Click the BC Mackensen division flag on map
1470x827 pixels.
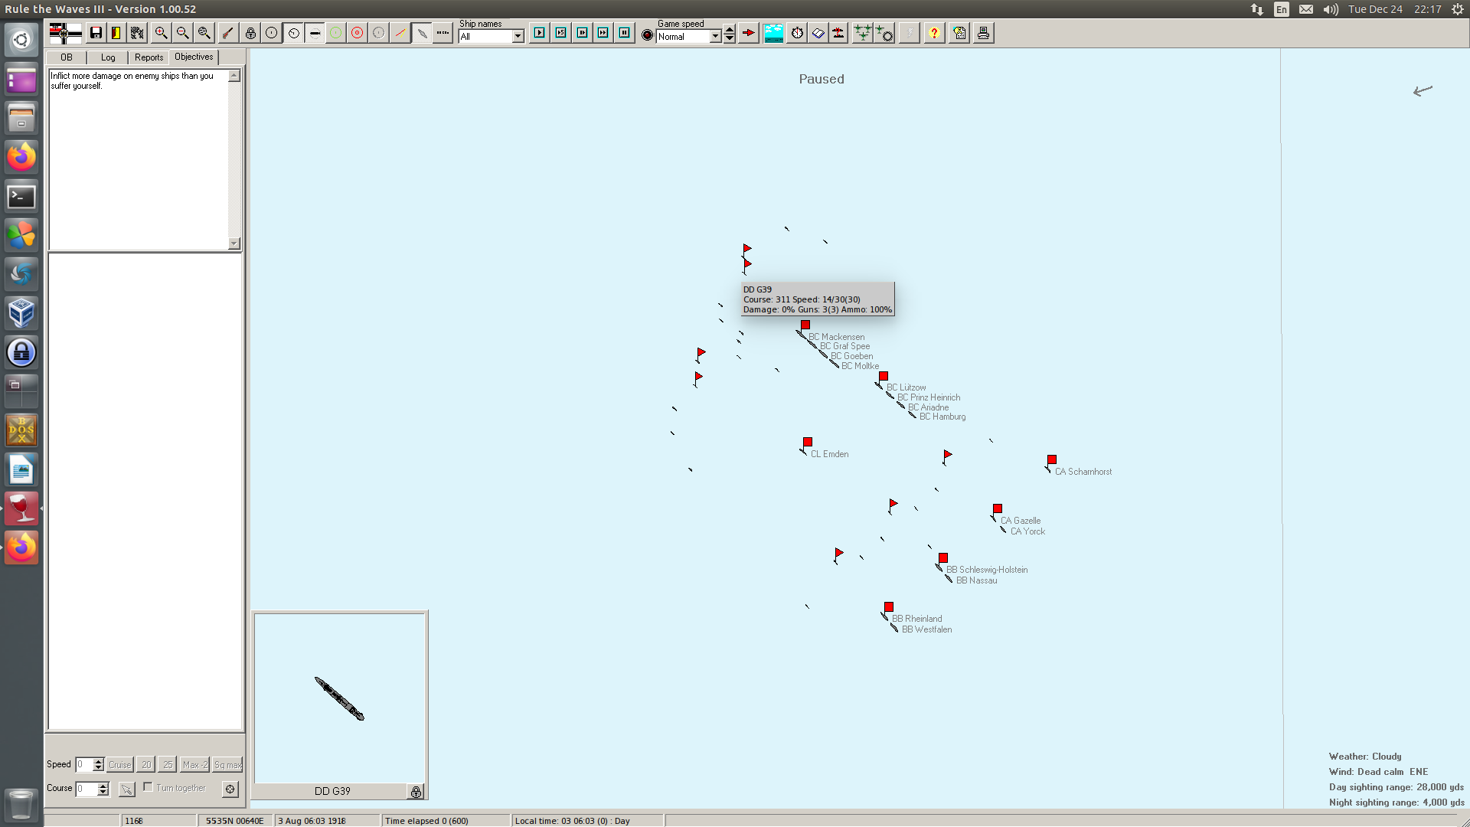[805, 325]
